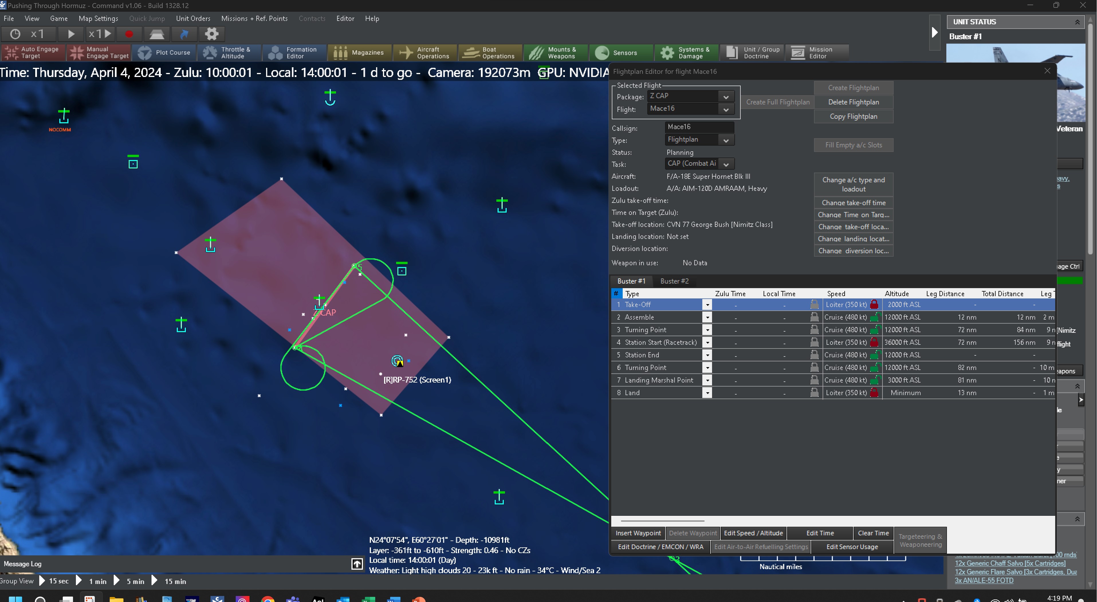This screenshot has width=1097, height=602.
Task: Toggle the Take-Off row time lock
Action: click(814, 304)
